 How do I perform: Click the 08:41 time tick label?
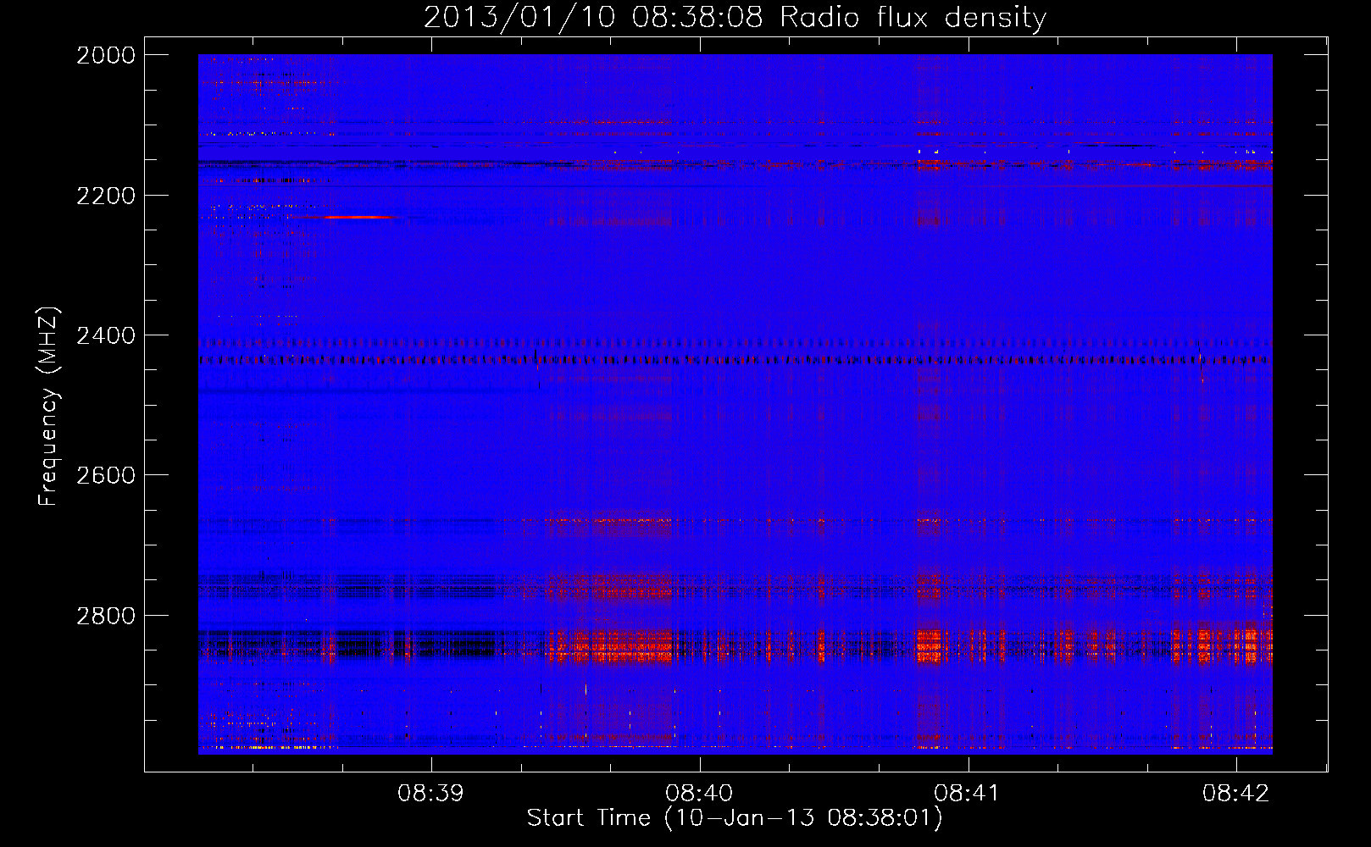(x=968, y=793)
